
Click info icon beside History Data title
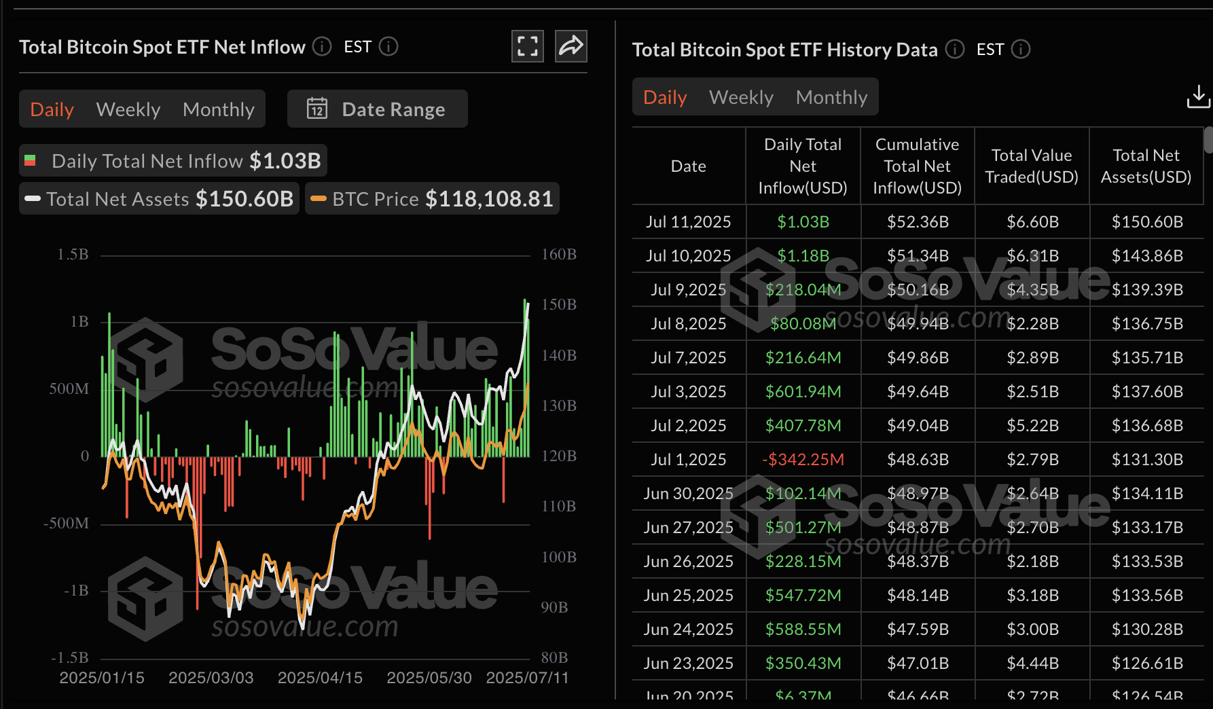tap(955, 49)
